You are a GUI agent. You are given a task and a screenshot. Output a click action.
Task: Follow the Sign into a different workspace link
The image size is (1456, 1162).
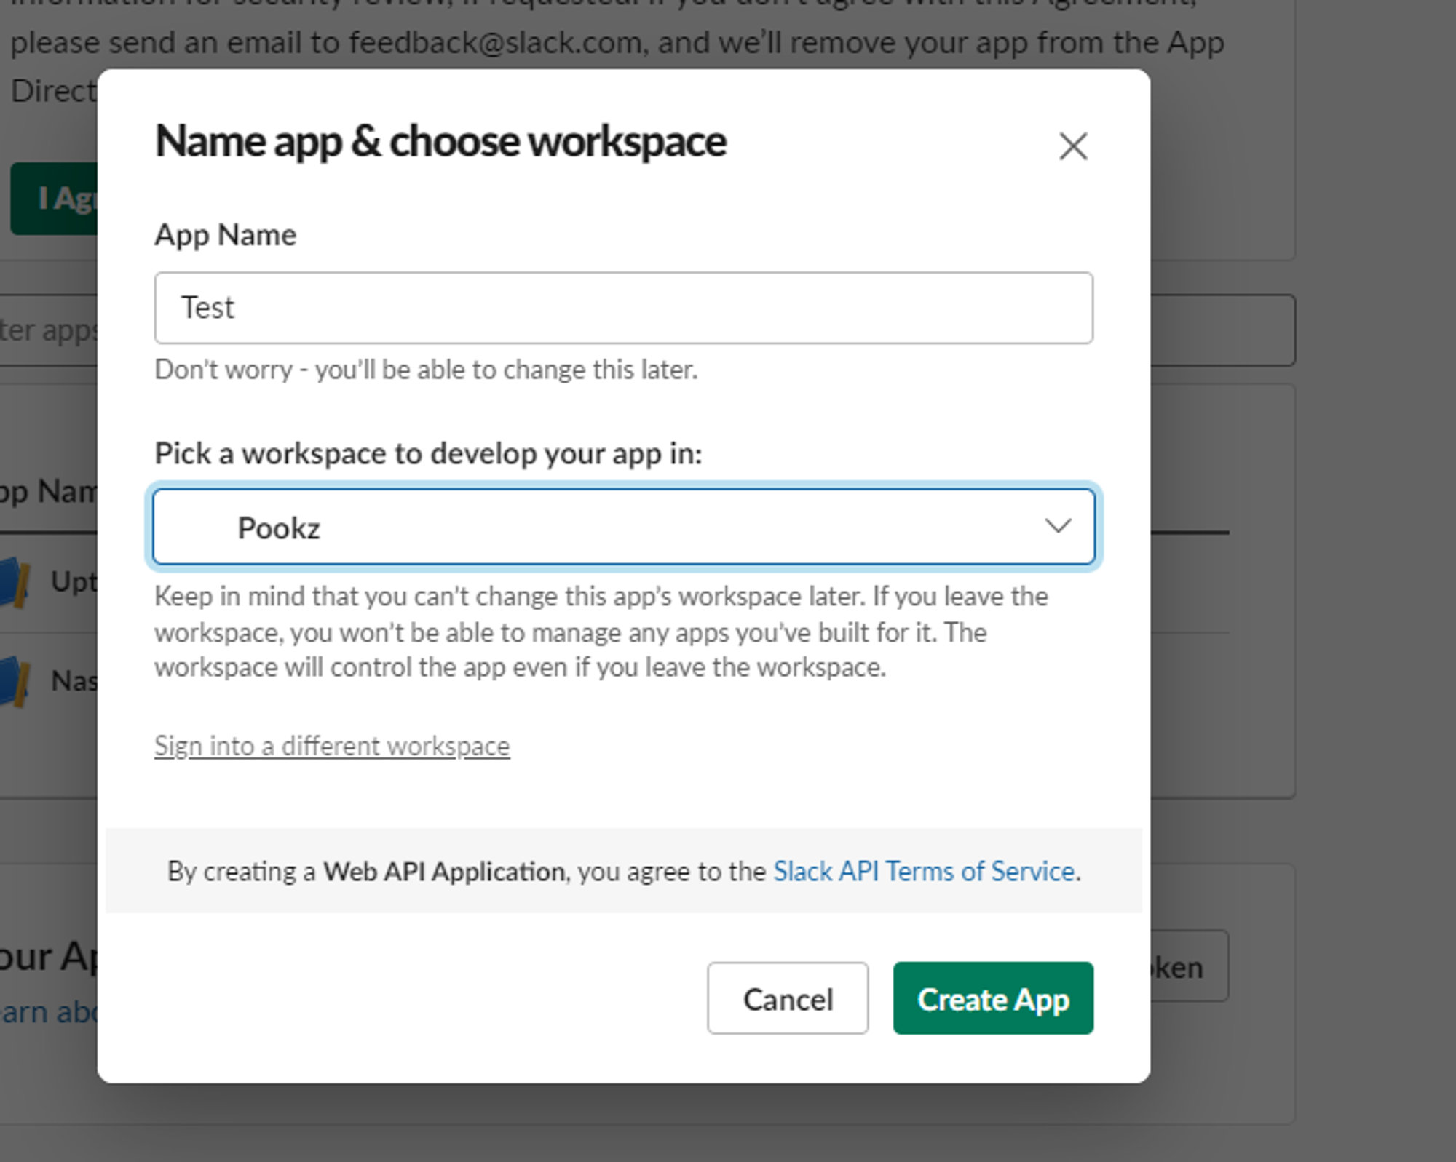(332, 746)
